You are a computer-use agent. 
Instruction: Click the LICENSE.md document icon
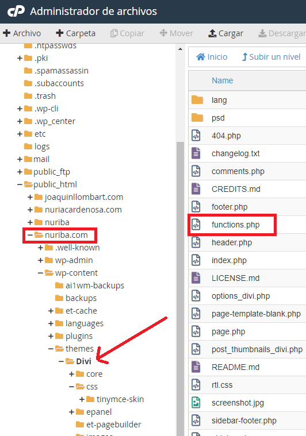point(196,278)
